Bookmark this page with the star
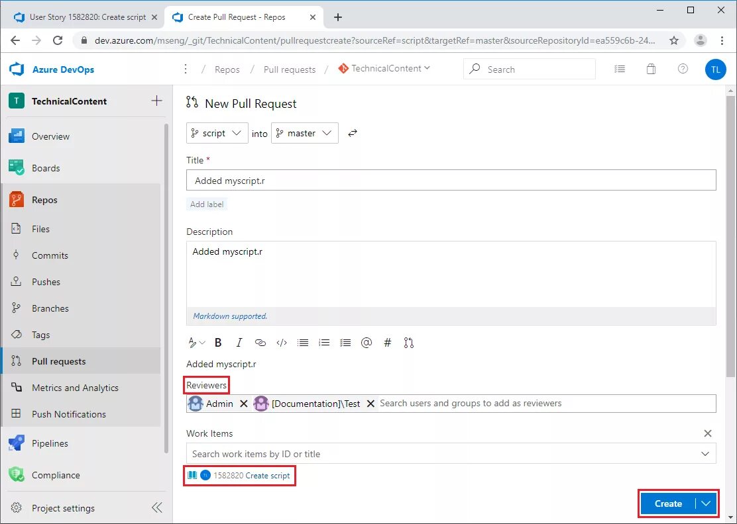The width and height of the screenshot is (737, 524). tap(674, 40)
